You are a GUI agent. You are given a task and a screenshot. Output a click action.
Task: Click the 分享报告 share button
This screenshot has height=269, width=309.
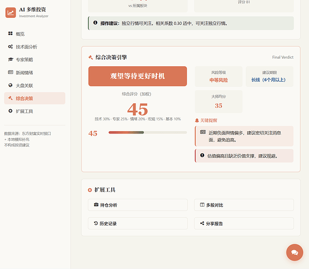click(244, 223)
